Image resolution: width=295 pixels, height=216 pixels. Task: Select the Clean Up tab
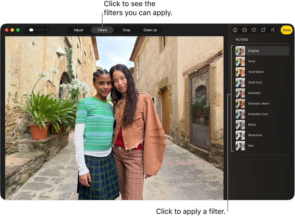click(x=150, y=30)
